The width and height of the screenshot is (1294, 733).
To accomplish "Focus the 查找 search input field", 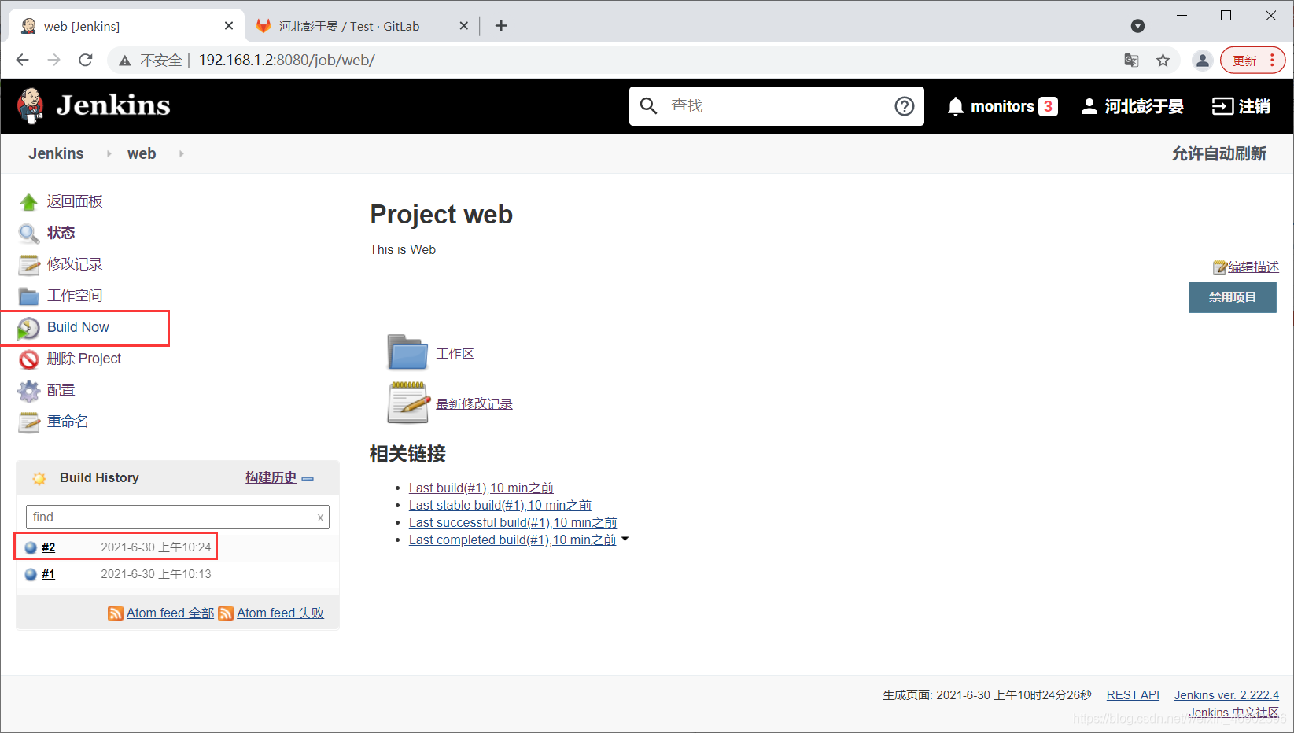I will point(776,105).
